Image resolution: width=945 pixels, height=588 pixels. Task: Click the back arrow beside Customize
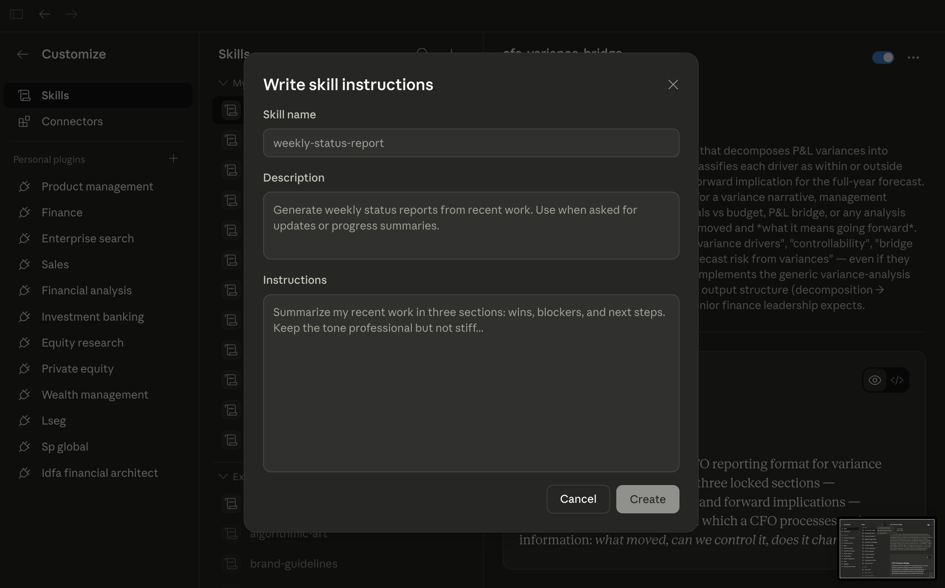click(23, 55)
